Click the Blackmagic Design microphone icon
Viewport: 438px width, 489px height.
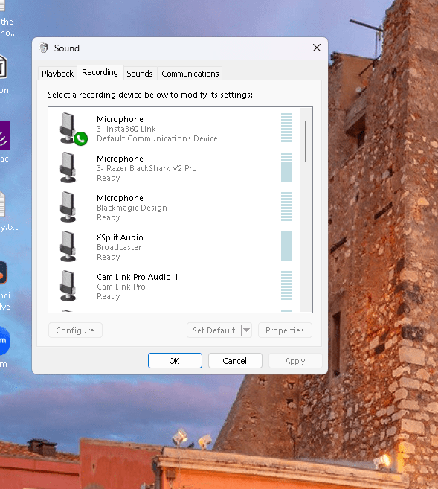pos(68,207)
